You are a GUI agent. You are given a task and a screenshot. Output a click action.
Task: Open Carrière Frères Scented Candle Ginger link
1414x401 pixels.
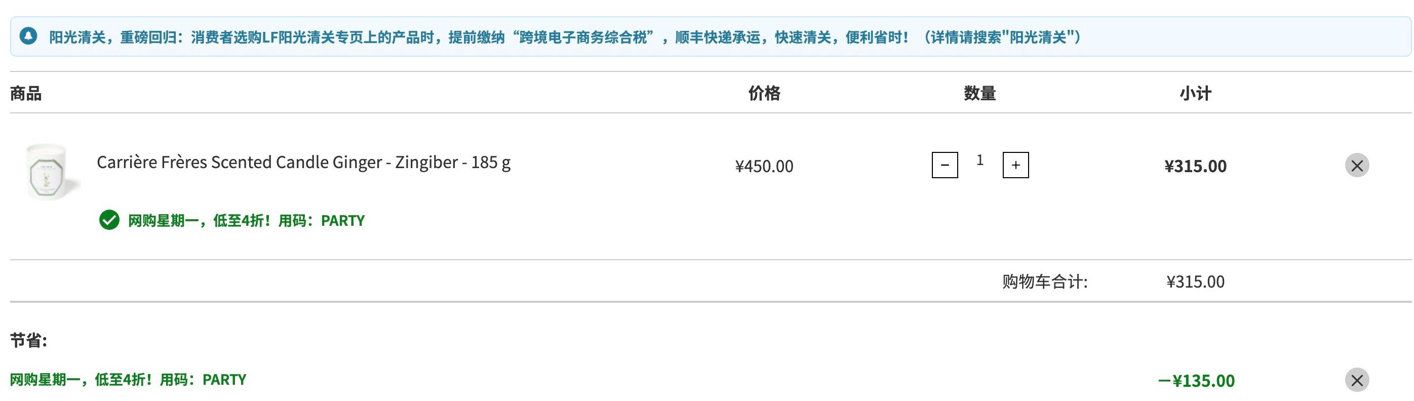click(303, 163)
